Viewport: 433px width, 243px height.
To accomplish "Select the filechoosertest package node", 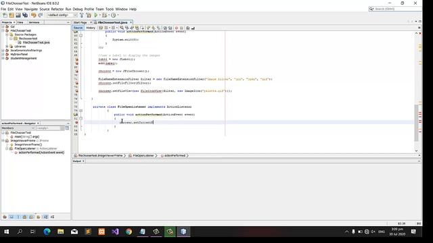I will (28, 38).
